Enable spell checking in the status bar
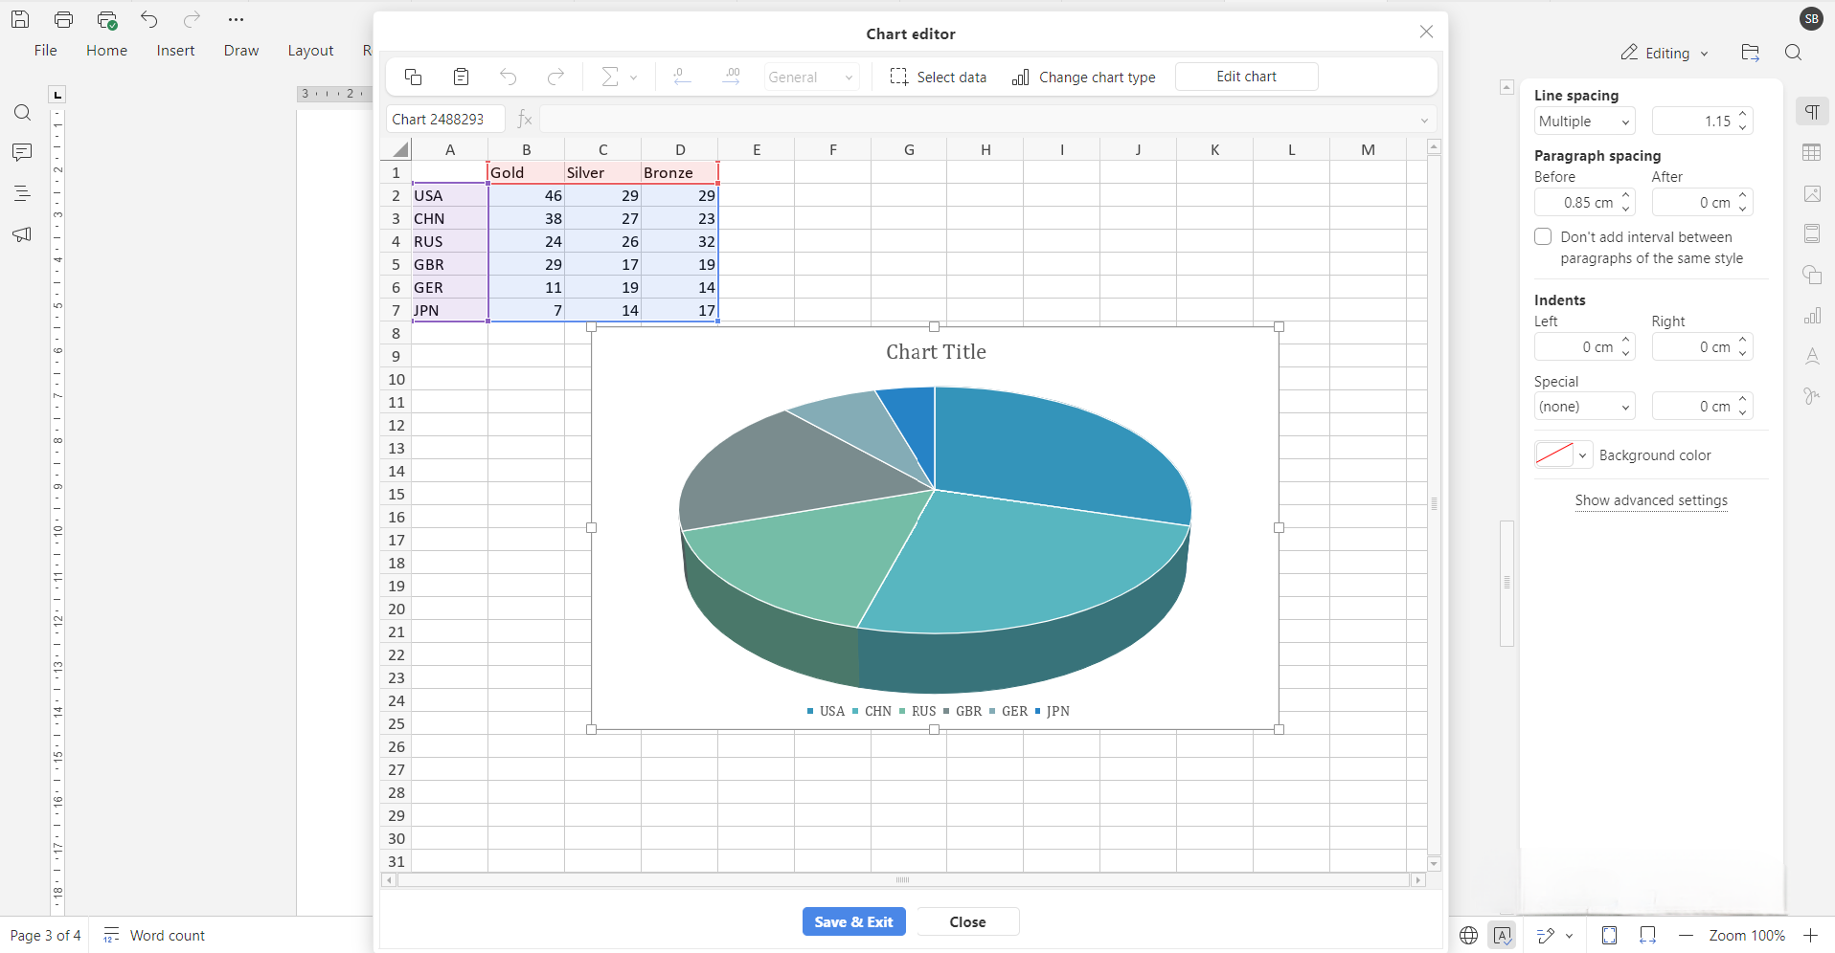 click(x=1504, y=935)
